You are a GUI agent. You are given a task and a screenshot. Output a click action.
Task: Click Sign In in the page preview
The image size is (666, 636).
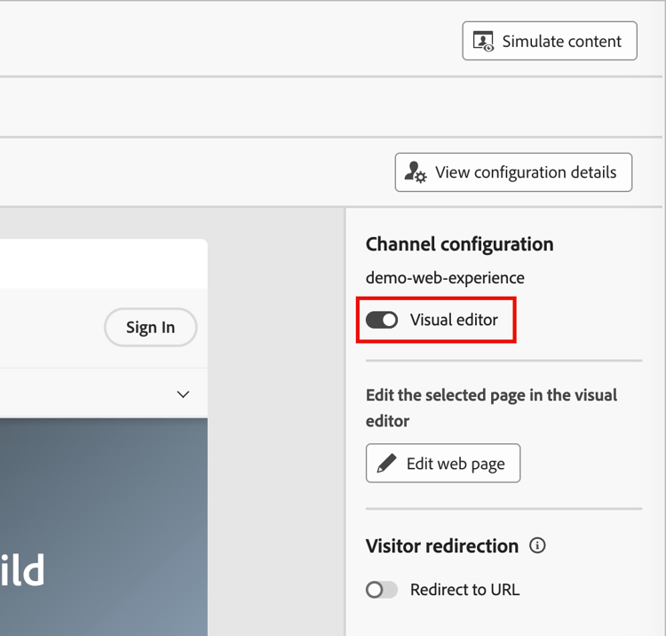click(x=150, y=327)
